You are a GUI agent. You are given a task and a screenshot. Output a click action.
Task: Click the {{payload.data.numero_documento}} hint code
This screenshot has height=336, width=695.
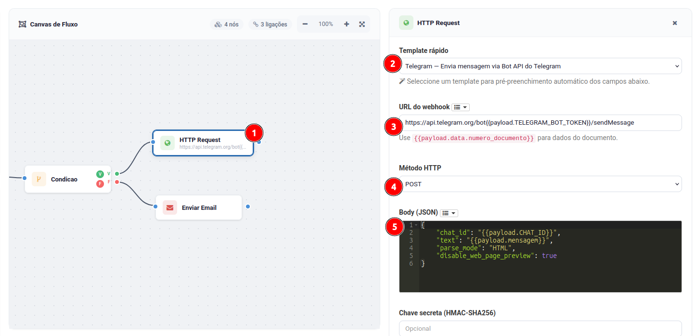(x=474, y=138)
